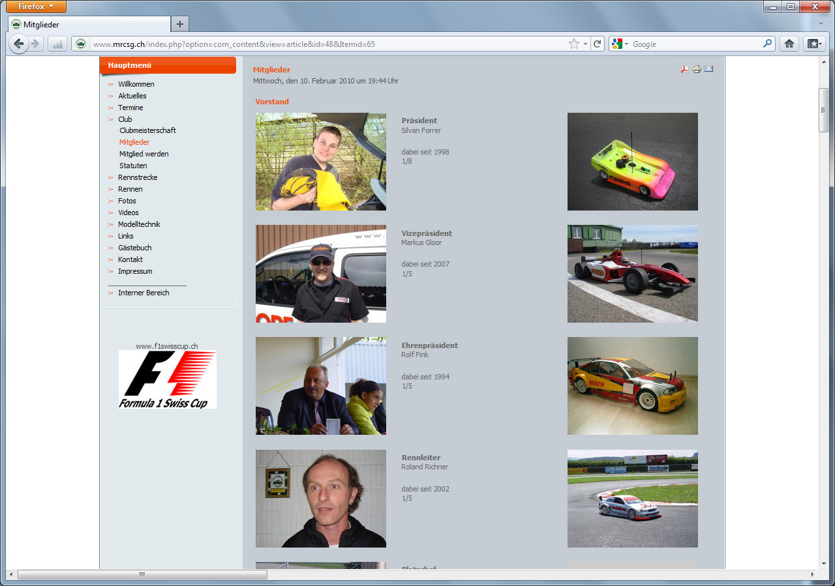Click Rolf Fink's portrait photo
This screenshot has height=586, width=835.
(x=321, y=386)
